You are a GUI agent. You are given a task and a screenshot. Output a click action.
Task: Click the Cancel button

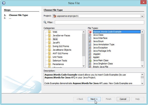pyautogui.click(x=123, y=99)
